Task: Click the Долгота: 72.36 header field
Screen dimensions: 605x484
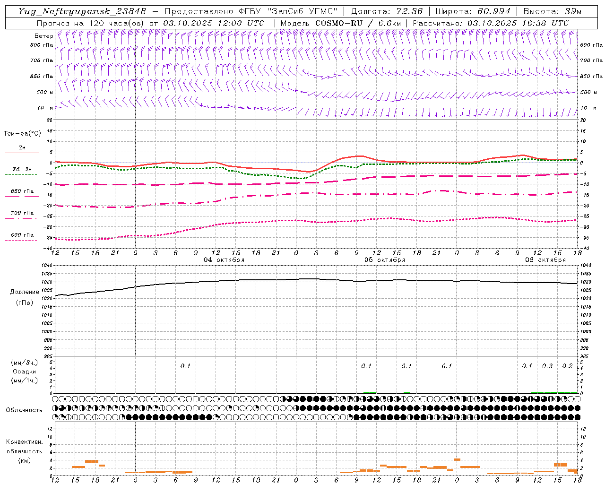Action: (x=387, y=11)
